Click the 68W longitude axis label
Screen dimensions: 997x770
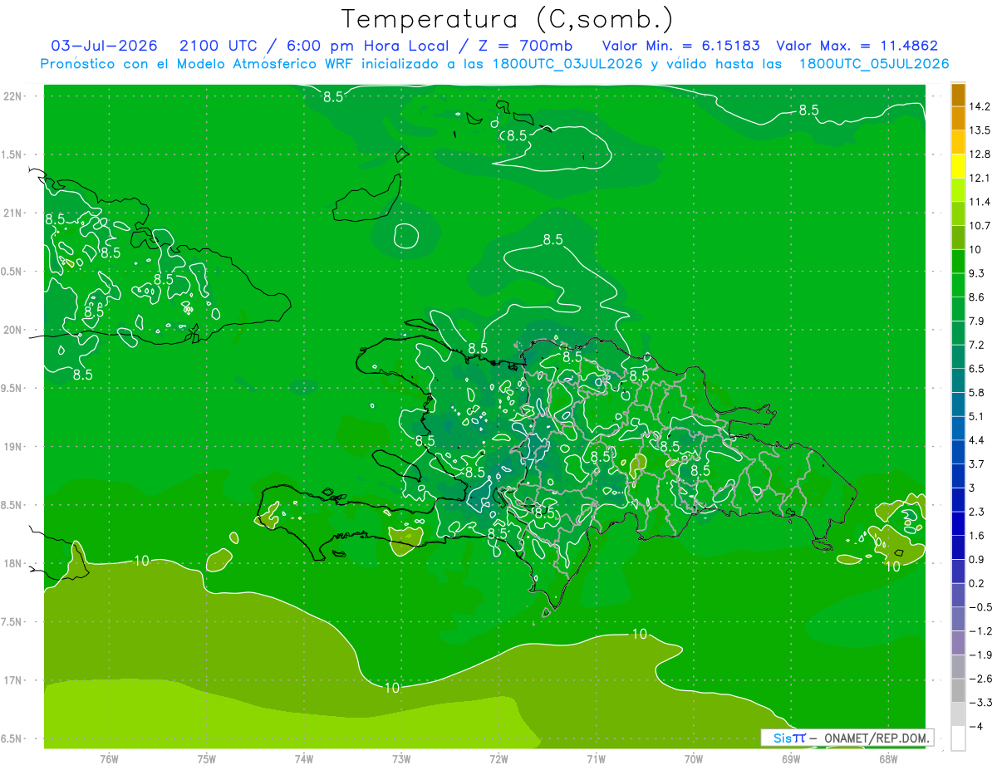click(x=888, y=758)
